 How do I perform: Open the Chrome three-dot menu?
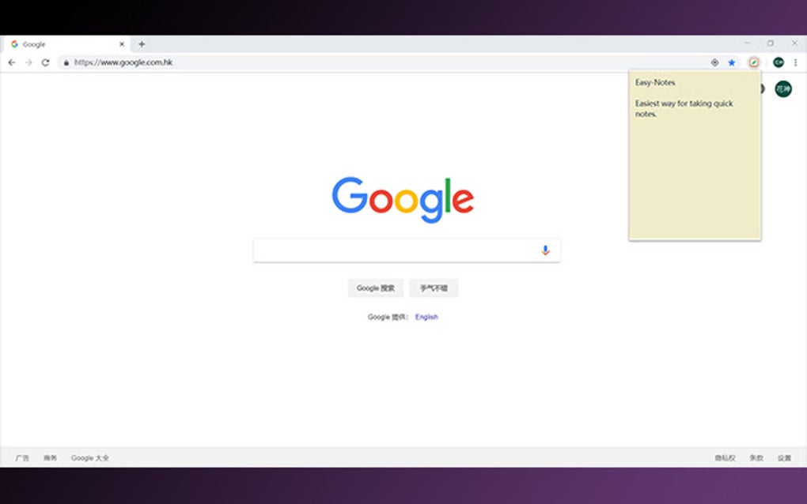796,62
